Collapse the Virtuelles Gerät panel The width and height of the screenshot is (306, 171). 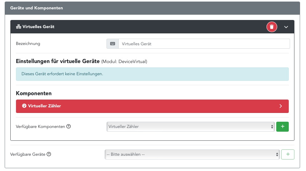click(286, 27)
